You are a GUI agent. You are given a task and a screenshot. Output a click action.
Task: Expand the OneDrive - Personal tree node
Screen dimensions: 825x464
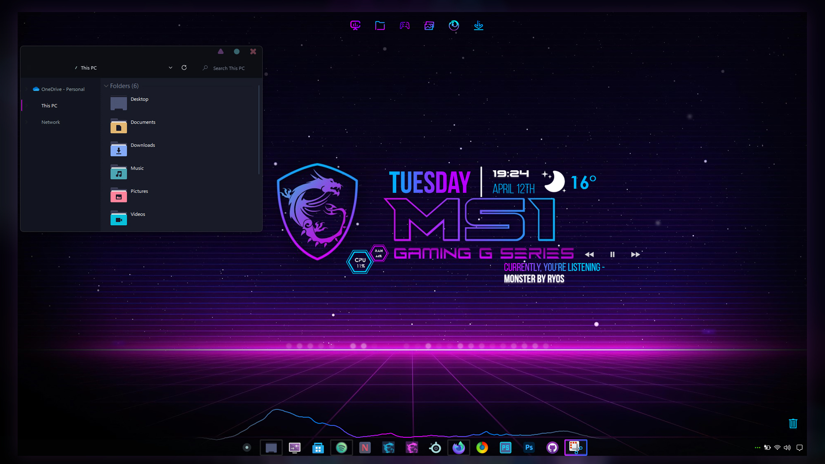pos(27,89)
